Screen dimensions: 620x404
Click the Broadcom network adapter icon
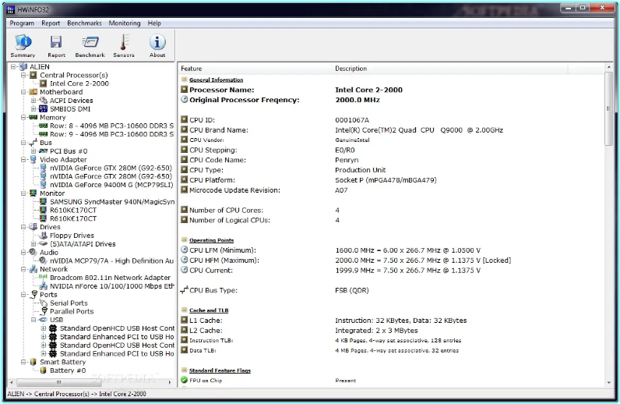point(43,277)
